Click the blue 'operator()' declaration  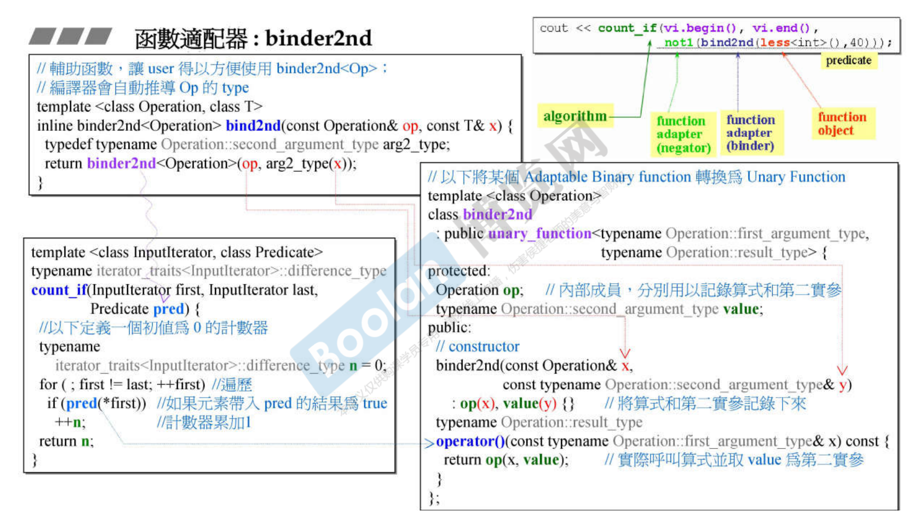[470, 442]
